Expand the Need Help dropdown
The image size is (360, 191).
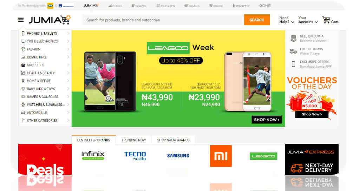[x=287, y=20]
